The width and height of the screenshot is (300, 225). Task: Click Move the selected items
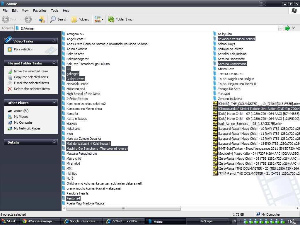click(x=31, y=71)
